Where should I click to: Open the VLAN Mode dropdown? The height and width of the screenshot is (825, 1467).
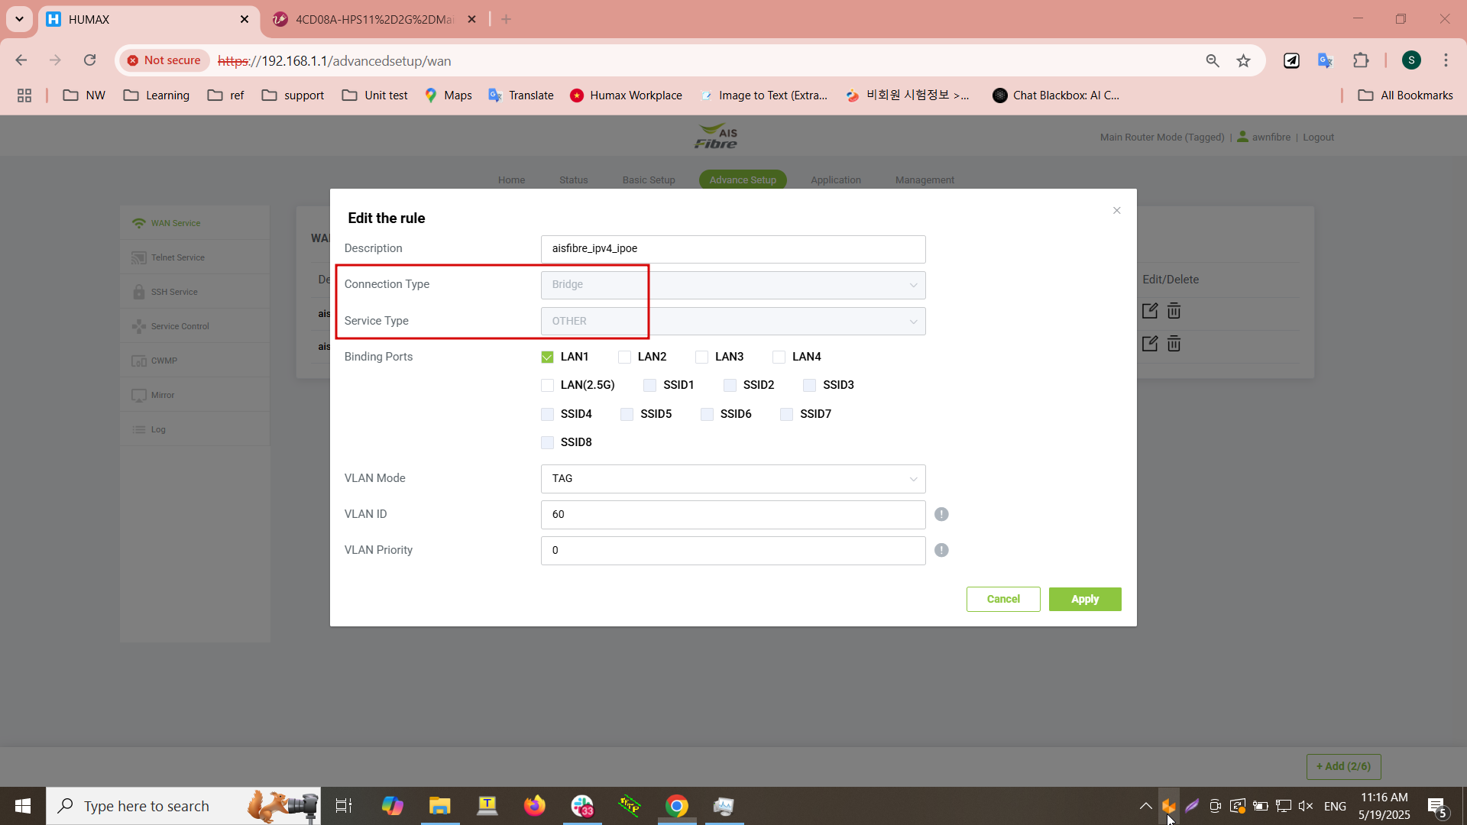click(733, 479)
